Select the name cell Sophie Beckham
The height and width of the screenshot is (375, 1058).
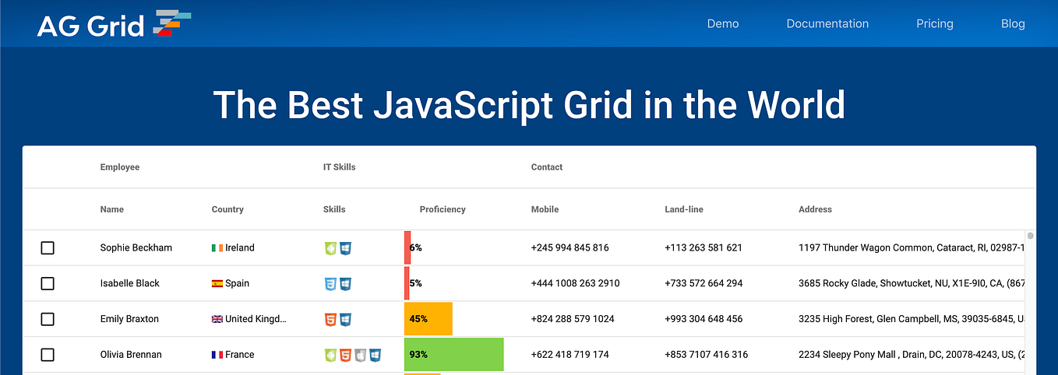tap(136, 247)
